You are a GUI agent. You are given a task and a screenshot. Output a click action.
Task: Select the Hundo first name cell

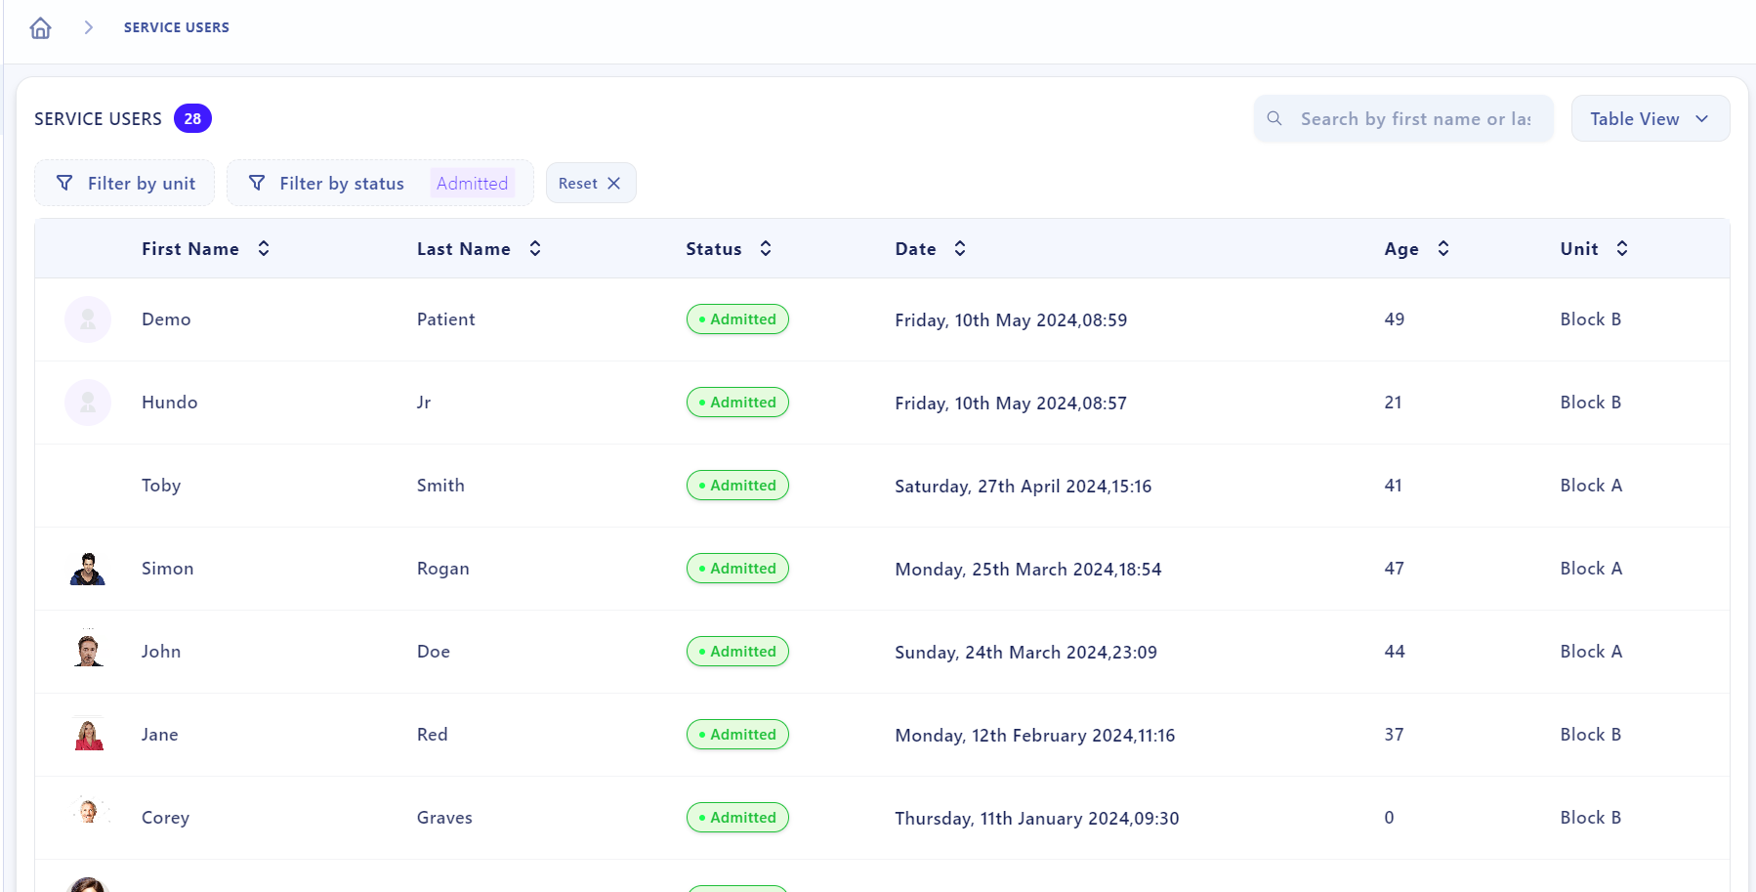(170, 403)
